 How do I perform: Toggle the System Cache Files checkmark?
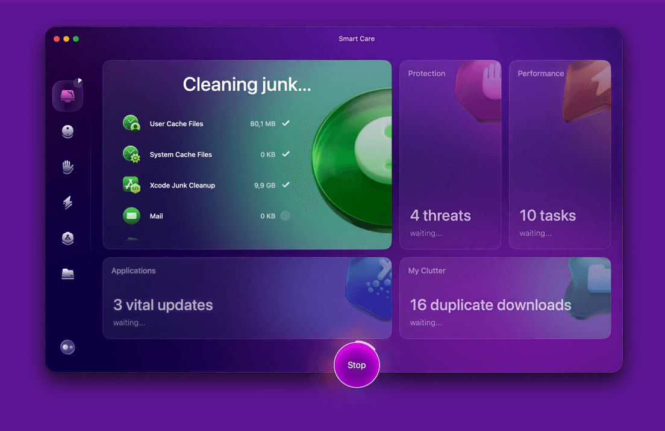coord(284,154)
